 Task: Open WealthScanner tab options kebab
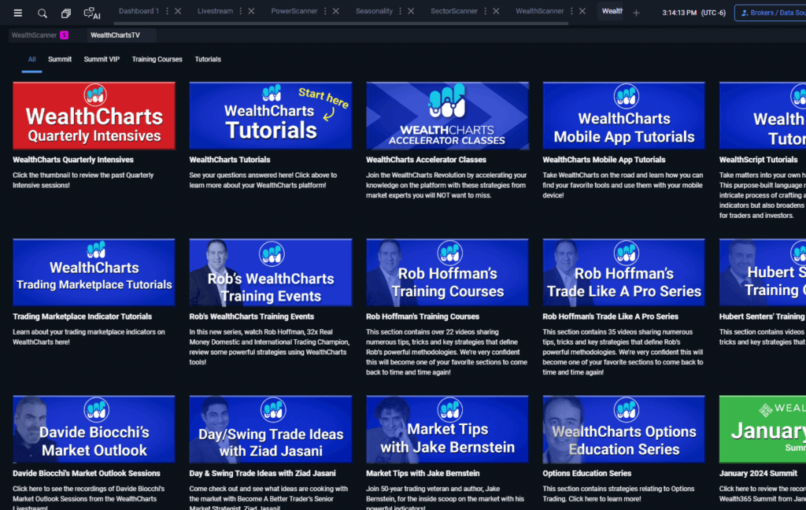click(x=571, y=11)
